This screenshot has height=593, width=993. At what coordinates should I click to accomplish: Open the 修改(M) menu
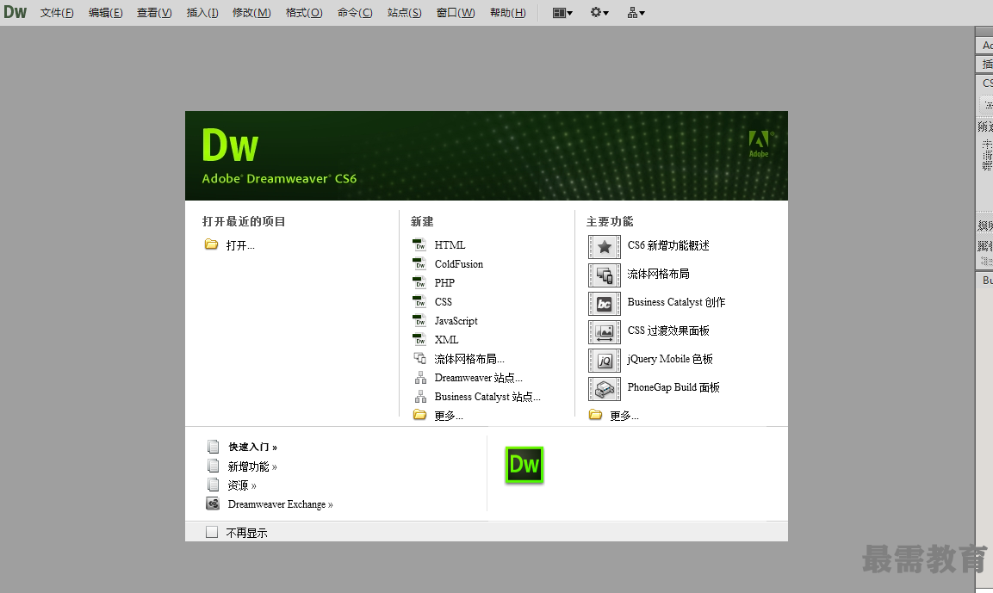coord(252,13)
